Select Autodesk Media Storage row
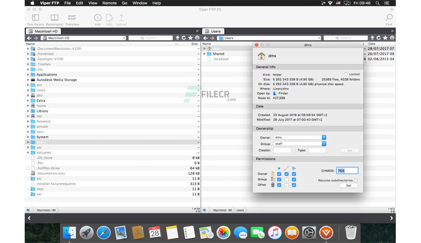The image size is (421, 243). tap(113, 80)
